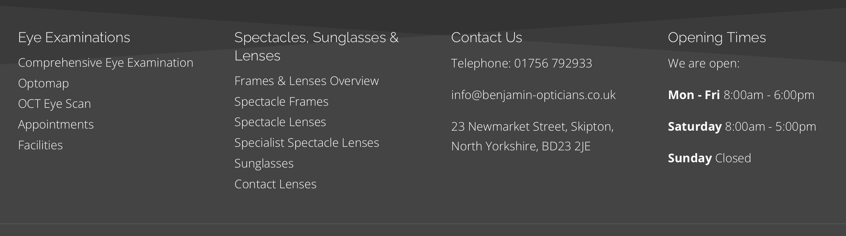846x236 pixels.
Task: Go to the Optomap page
Action: (x=43, y=84)
